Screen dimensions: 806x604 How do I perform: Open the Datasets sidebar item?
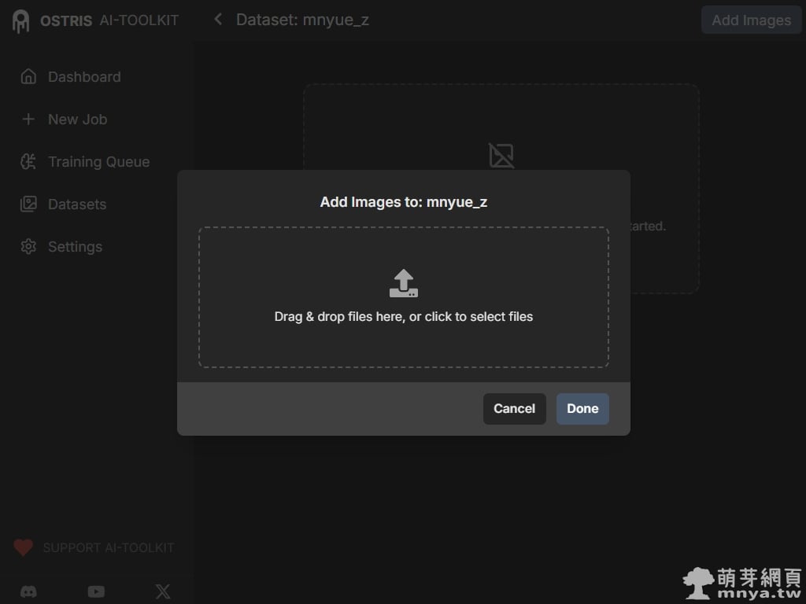[76, 204]
